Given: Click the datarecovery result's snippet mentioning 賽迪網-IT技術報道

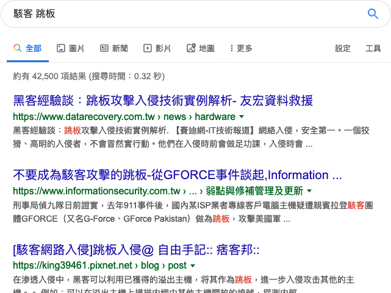Looking at the screenshot, I should [x=192, y=137].
